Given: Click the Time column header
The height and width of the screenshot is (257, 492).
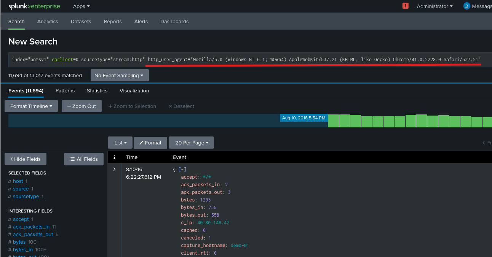Looking at the screenshot, I should pyautogui.click(x=132, y=157).
